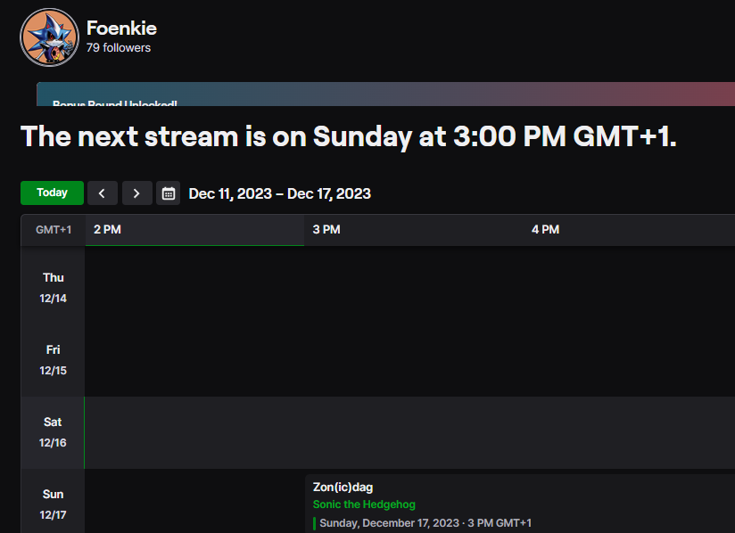This screenshot has width=735, height=533.
Task: Click the 3 PM column header
Action: click(x=326, y=230)
